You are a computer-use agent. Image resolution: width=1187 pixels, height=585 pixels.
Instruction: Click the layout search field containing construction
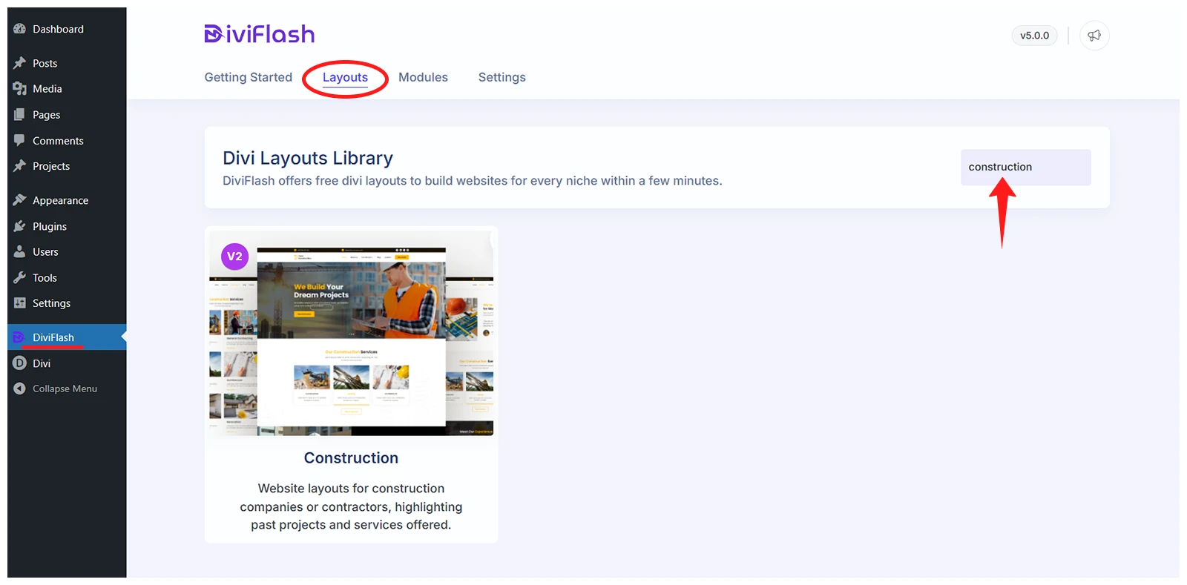[x=1025, y=167]
